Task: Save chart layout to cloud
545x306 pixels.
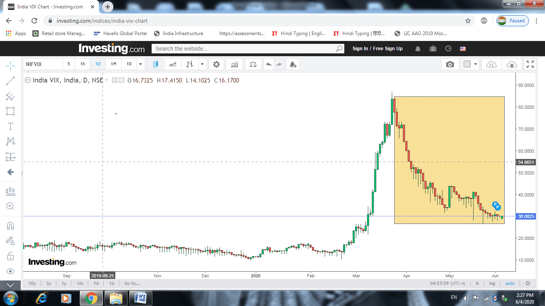Action: pos(511,64)
